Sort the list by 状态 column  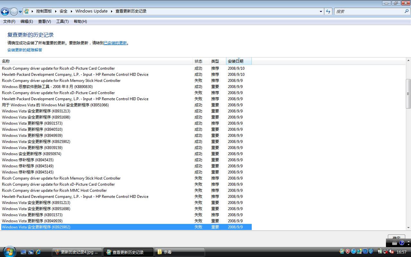(x=201, y=61)
